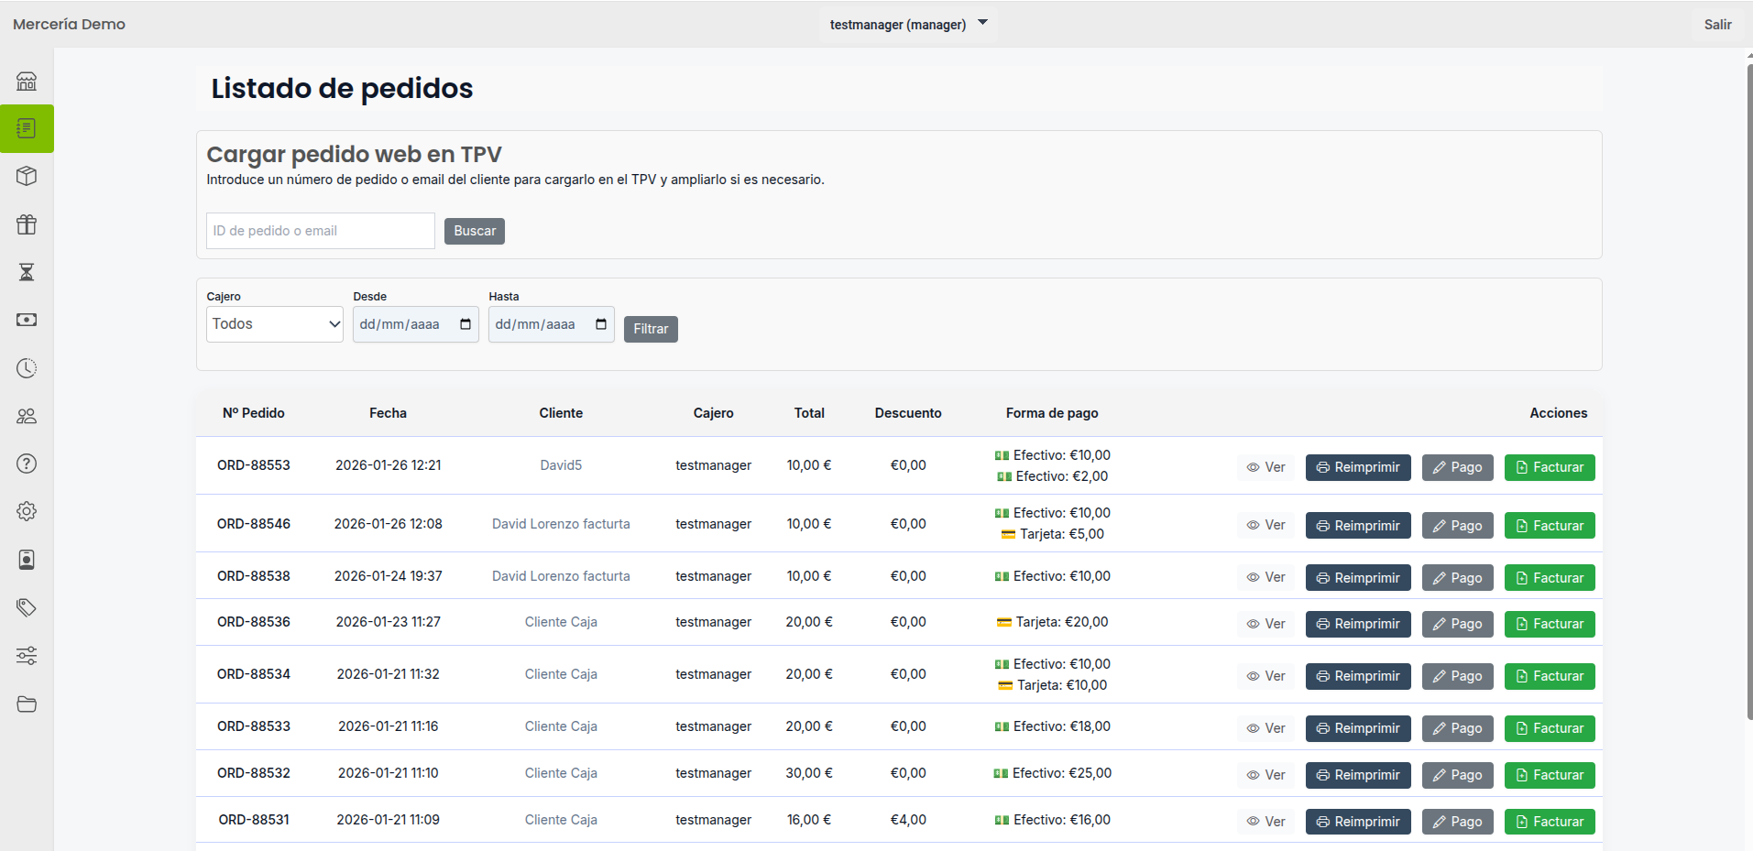
Task: Open the Mercería Demo home title
Action: [x=68, y=24]
